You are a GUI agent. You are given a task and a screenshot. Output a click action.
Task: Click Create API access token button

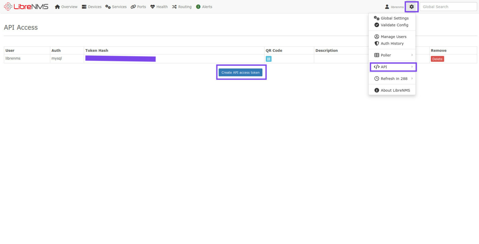click(x=241, y=73)
